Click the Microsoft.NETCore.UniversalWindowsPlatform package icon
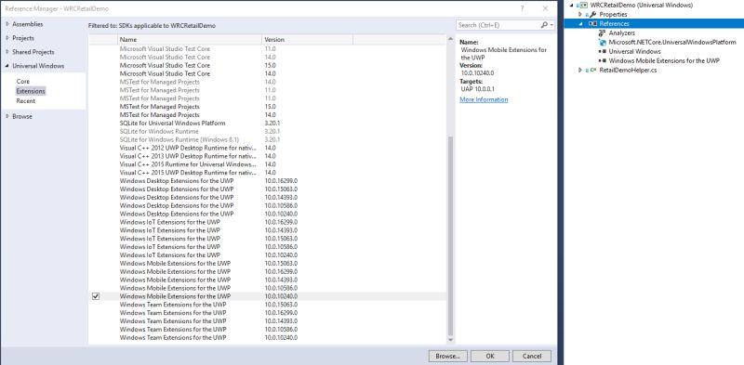The width and height of the screenshot is (744, 365). point(603,42)
